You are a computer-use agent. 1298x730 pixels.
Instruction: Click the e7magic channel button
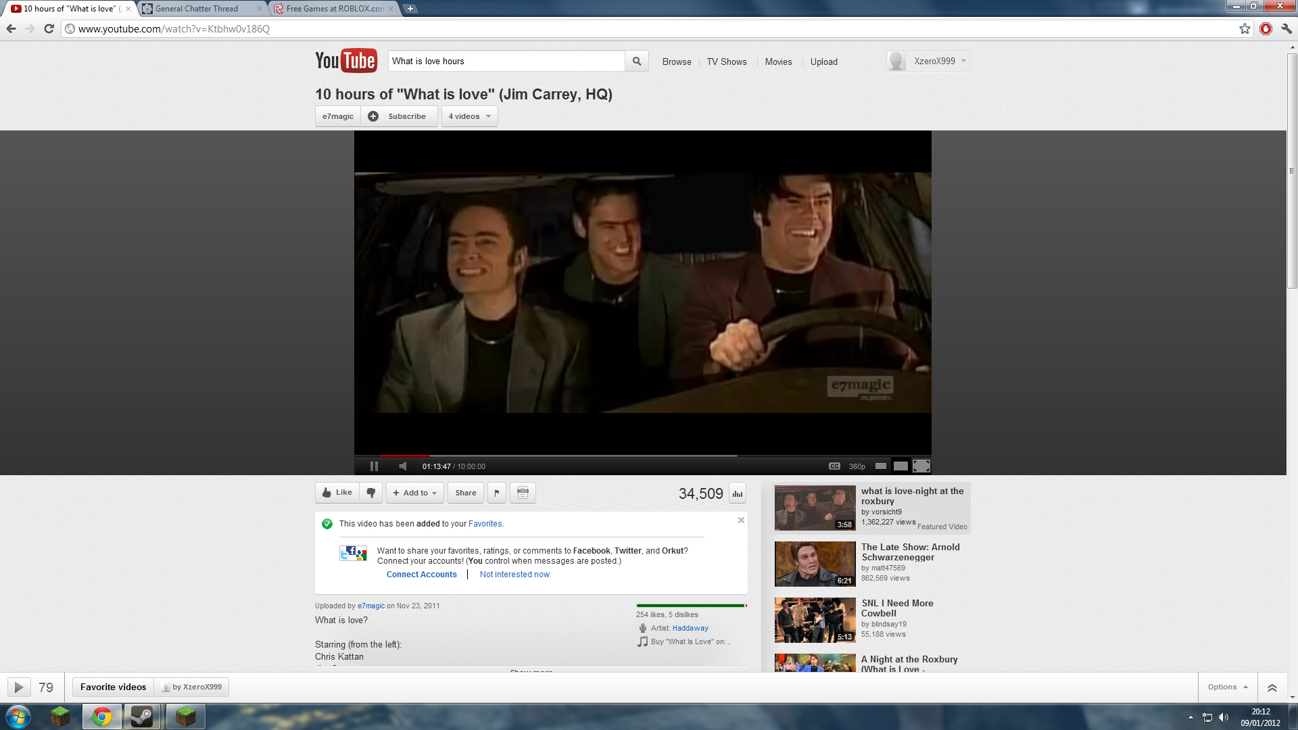(x=338, y=116)
